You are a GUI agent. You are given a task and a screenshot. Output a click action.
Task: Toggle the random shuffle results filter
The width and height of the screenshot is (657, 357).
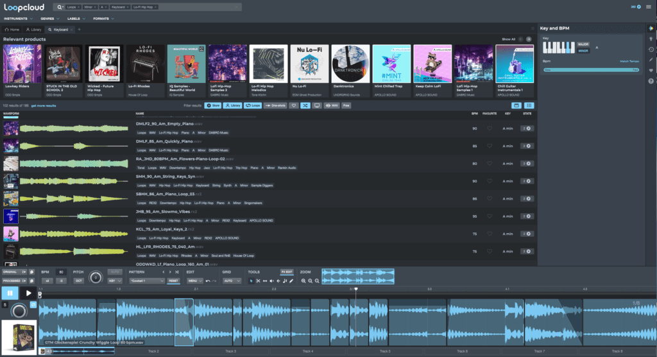pos(305,106)
